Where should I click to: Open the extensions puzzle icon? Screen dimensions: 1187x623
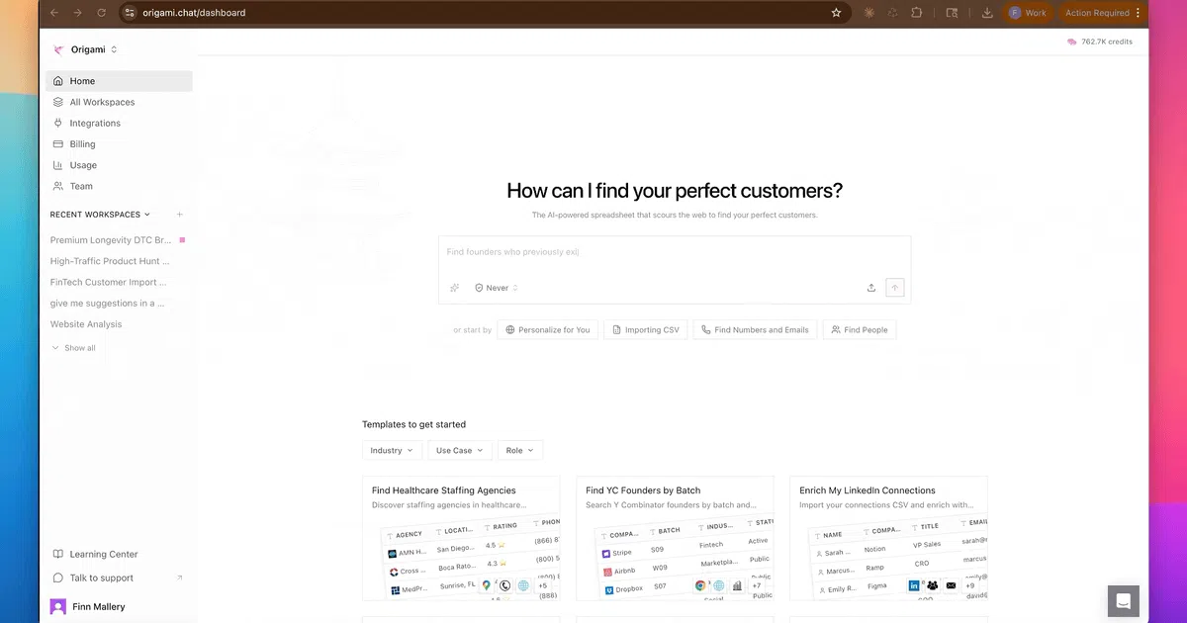pyautogui.click(x=916, y=13)
